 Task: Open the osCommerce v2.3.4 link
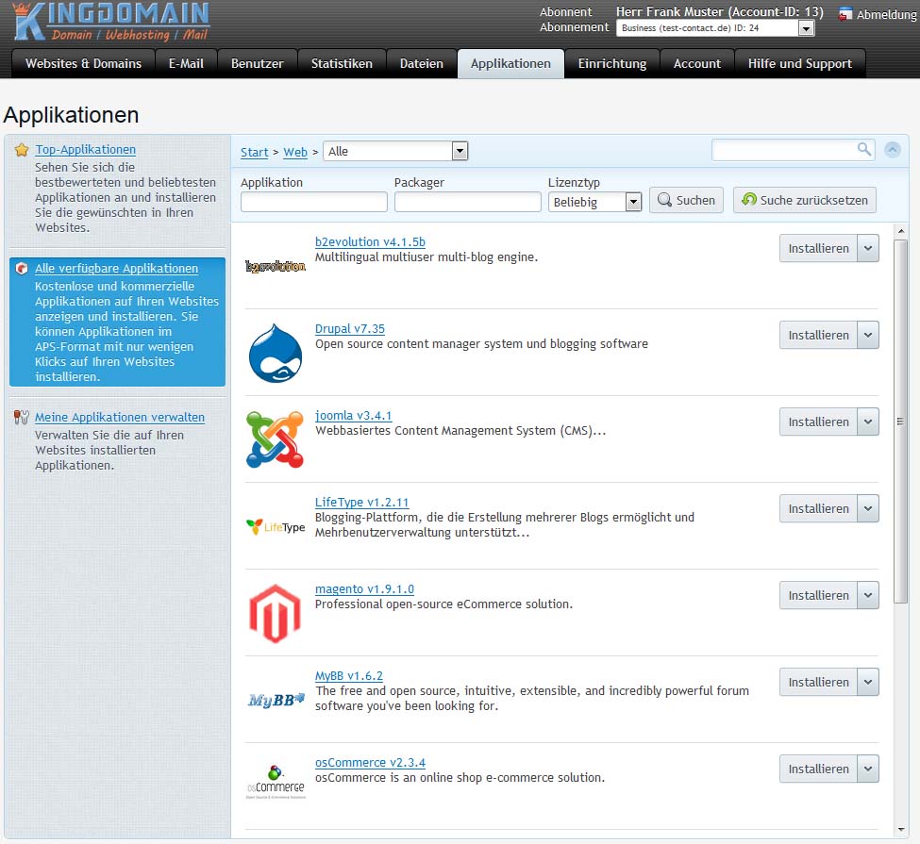click(370, 763)
